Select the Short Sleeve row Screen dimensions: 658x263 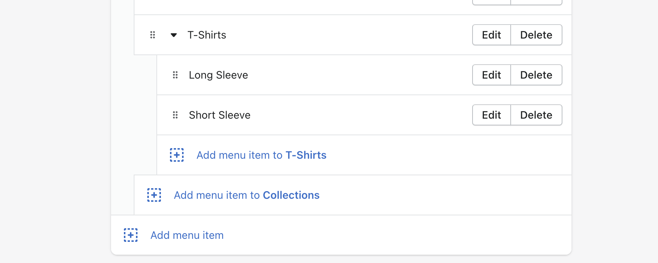[219, 115]
